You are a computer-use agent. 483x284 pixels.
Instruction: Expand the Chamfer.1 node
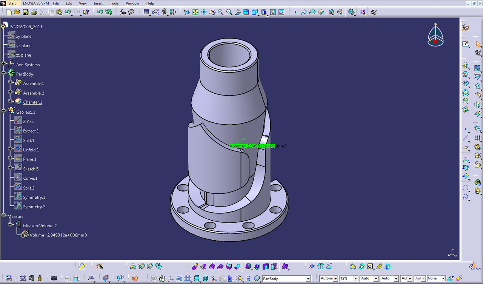coord(10,101)
